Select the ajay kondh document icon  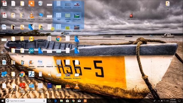41,64
